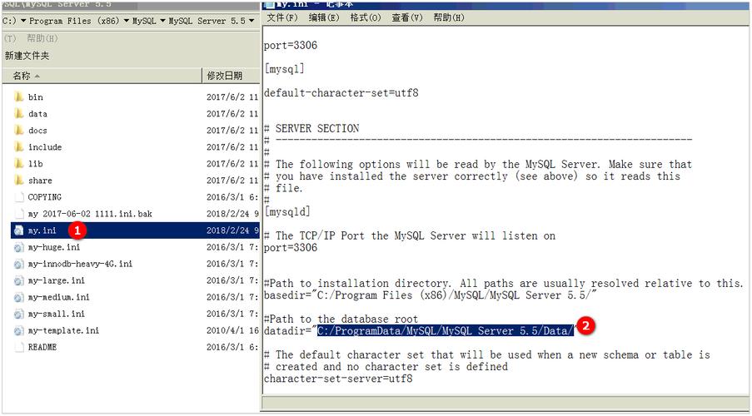The width and height of the screenshot is (752, 416).
Task: Select the bin folder name
Action: [x=36, y=97]
